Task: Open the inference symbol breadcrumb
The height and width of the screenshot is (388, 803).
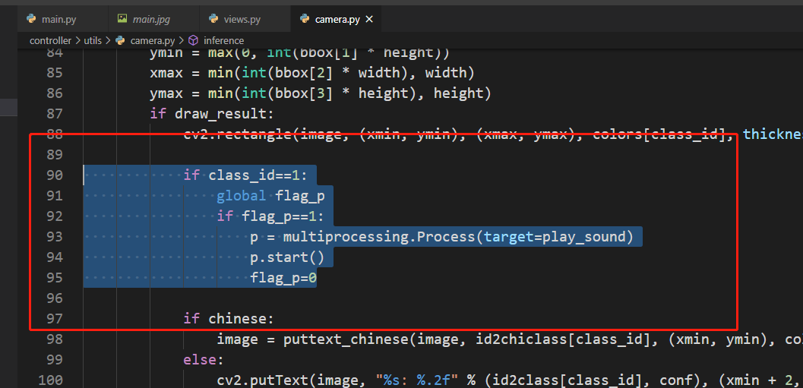Action: (x=224, y=40)
